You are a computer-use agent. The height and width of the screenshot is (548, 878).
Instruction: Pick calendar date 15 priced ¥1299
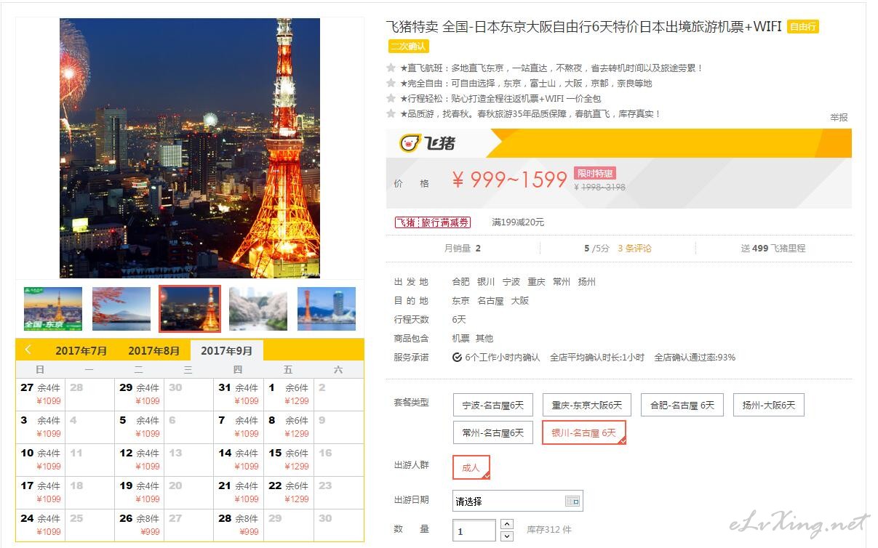pyautogui.click(x=289, y=460)
